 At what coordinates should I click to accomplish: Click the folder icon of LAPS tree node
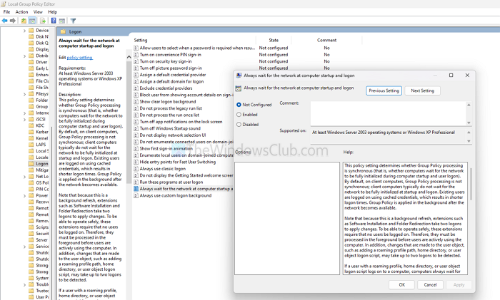(31, 145)
